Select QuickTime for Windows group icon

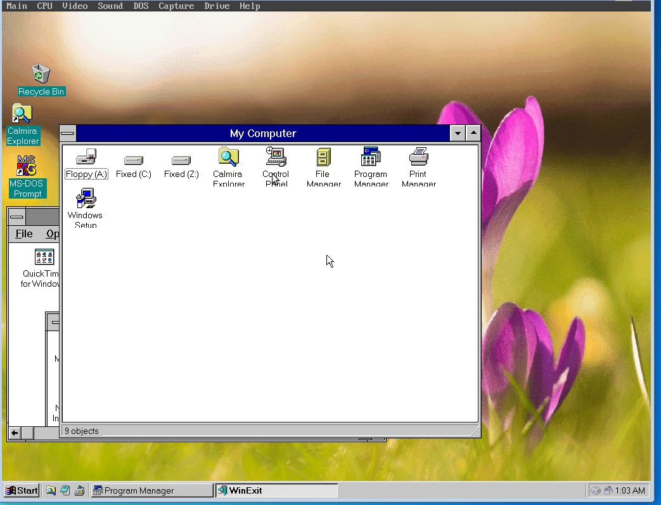44,256
